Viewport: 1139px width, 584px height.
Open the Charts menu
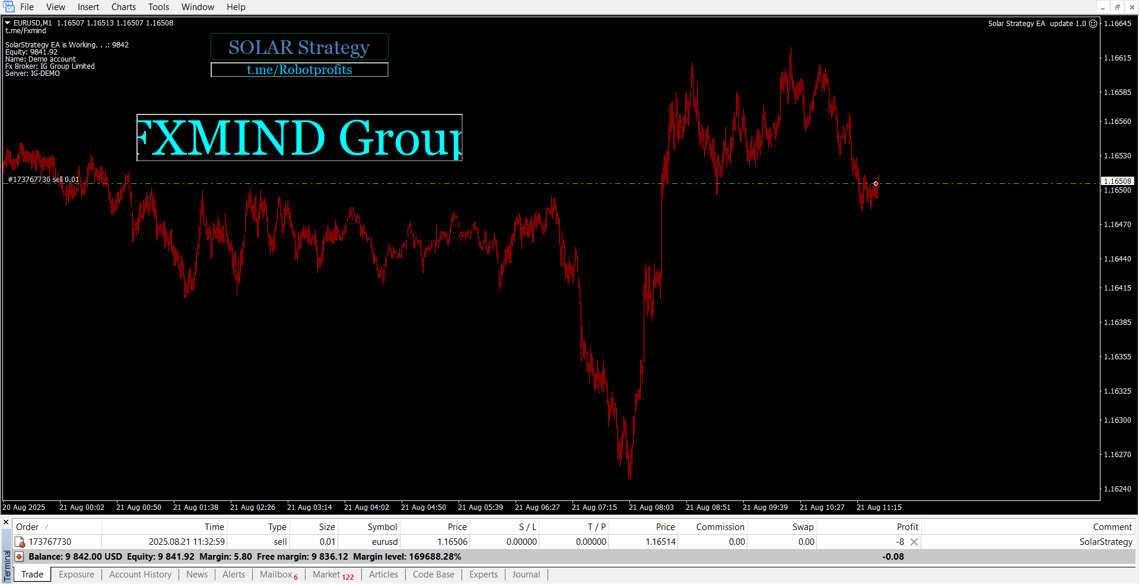pyautogui.click(x=123, y=7)
